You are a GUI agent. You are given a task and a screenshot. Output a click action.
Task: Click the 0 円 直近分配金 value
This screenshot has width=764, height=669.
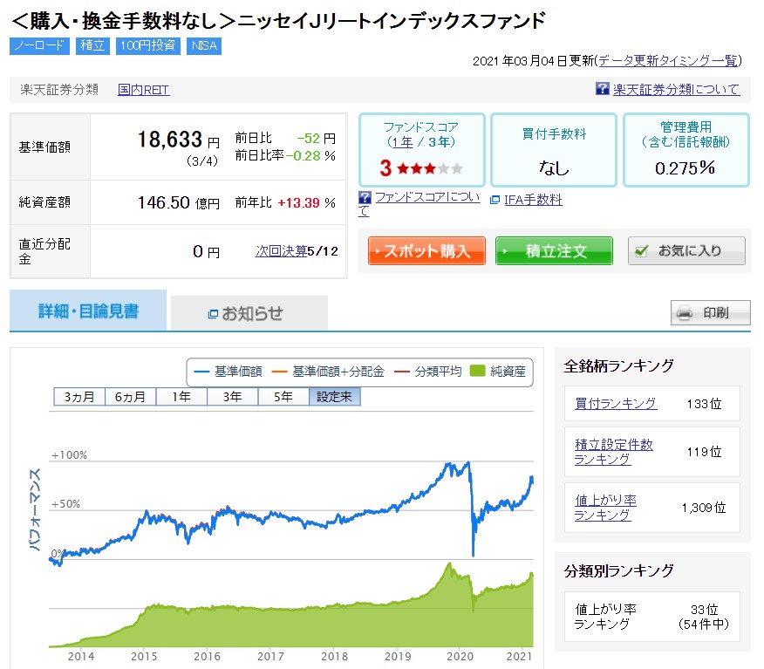pos(206,251)
